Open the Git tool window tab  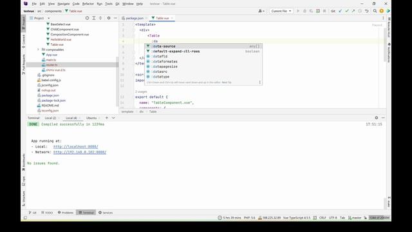coord(33,213)
